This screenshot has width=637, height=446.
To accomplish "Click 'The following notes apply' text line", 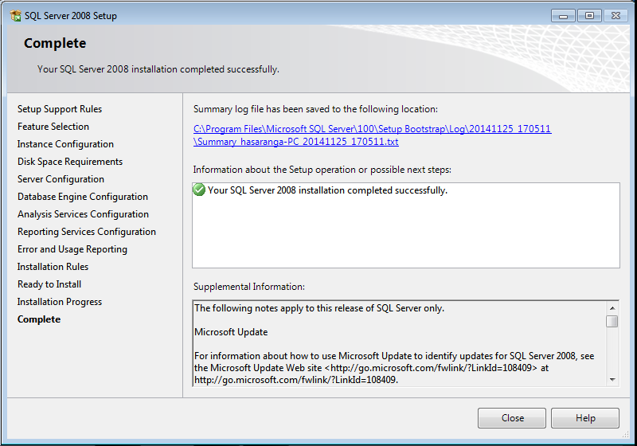I will [x=319, y=308].
